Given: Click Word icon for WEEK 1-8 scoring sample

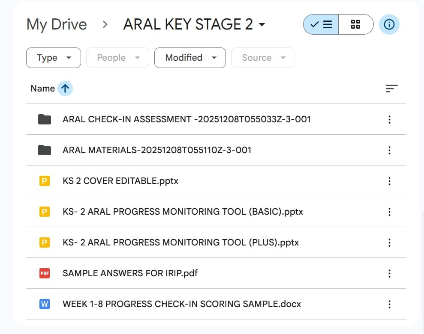Looking at the screenshot, I should (45, 304).
